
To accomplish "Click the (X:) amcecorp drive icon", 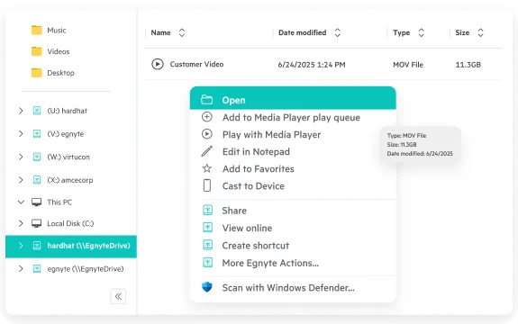I will click(x=37, y=180).
